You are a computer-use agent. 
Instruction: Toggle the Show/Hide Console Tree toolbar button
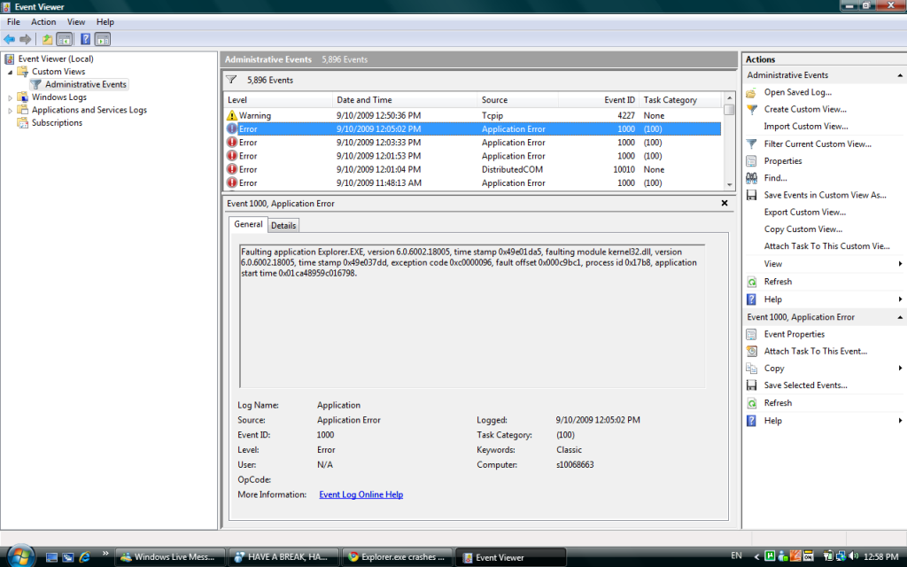[x=65, y=39]
